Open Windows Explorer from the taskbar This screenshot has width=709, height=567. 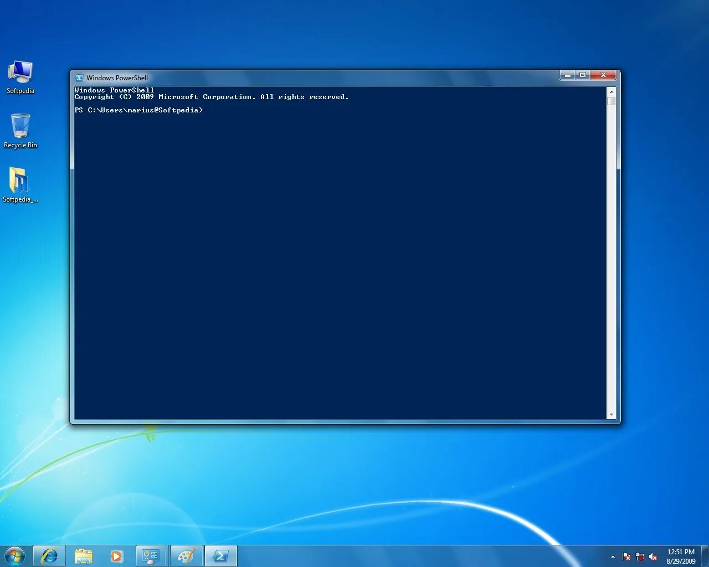click(x=83, y=556)
